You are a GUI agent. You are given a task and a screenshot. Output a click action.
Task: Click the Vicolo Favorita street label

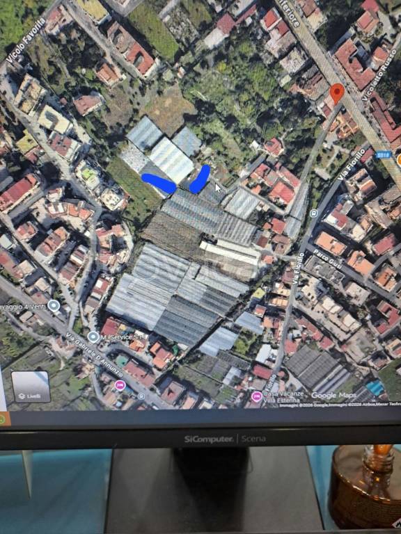point(26,41)
